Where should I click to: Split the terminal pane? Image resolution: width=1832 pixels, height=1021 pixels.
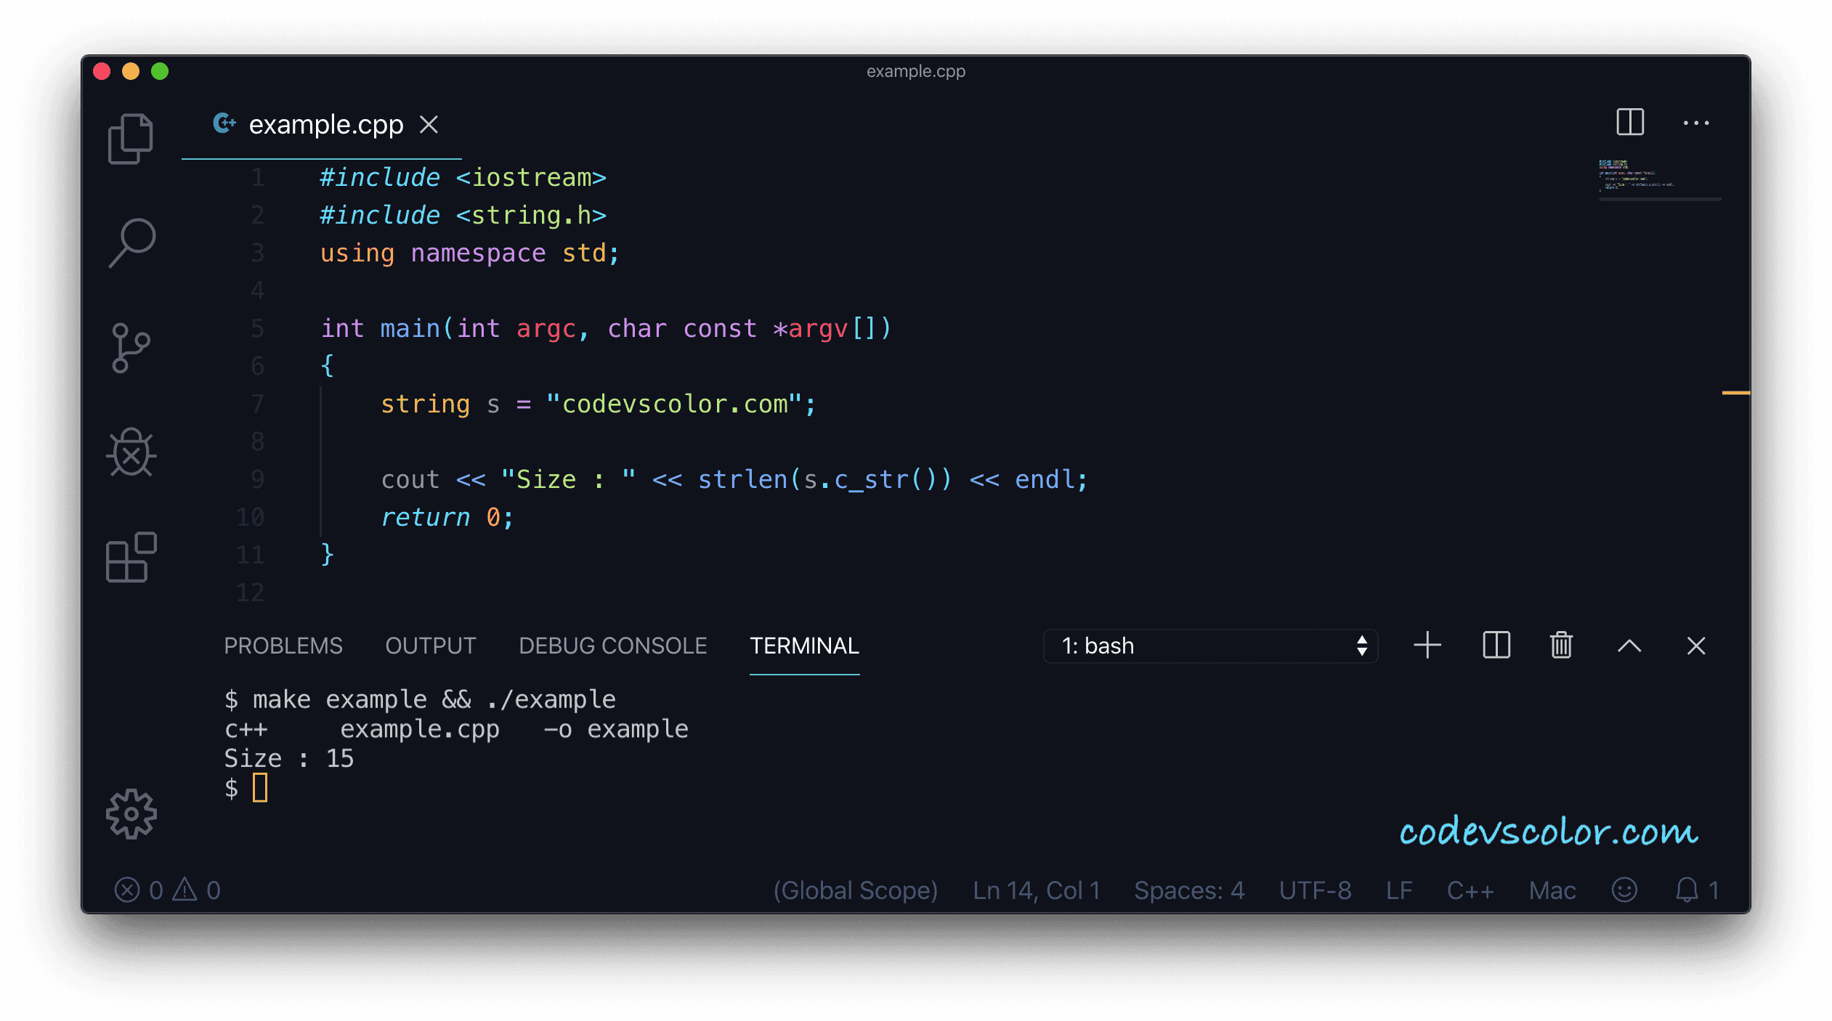coord(1496,645)
